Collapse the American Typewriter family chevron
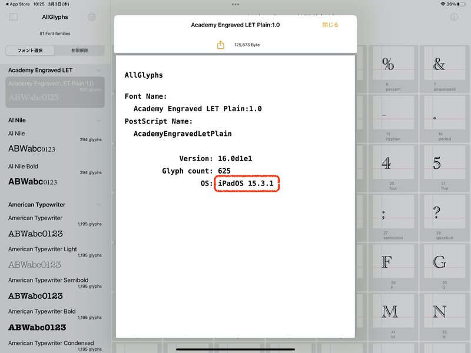This screenshot has width=471, height=353. [99, 205]
